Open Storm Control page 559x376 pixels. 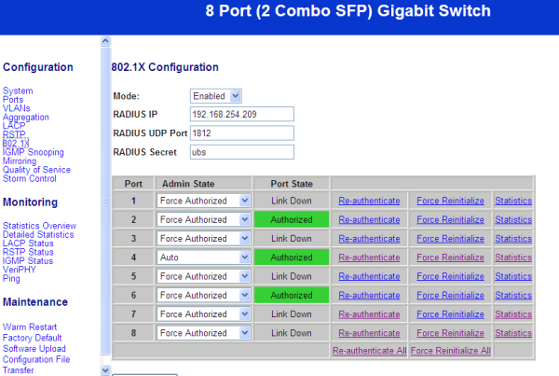[30, 178]
